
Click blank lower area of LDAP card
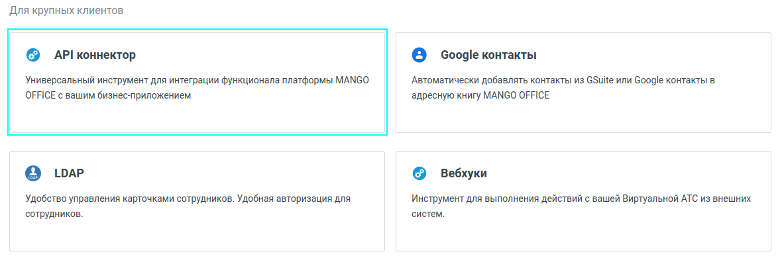pos(197,235)
